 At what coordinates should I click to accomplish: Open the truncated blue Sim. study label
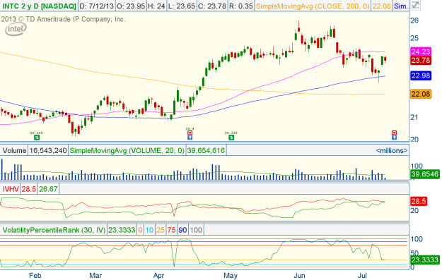point(400,6)
